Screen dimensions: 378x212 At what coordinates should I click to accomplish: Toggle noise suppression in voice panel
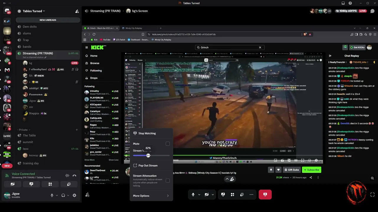67,176
